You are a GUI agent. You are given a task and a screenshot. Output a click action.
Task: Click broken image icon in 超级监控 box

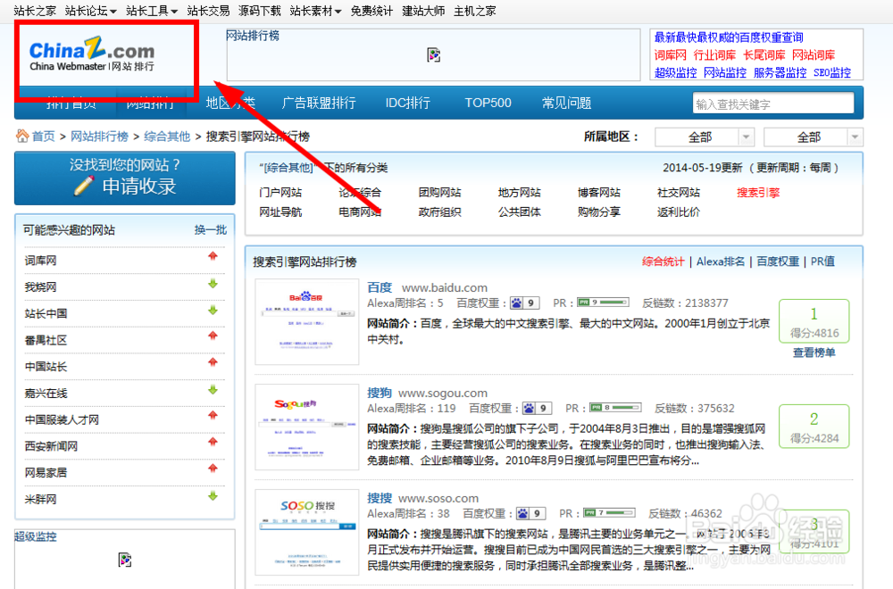(x=125, y=560)
